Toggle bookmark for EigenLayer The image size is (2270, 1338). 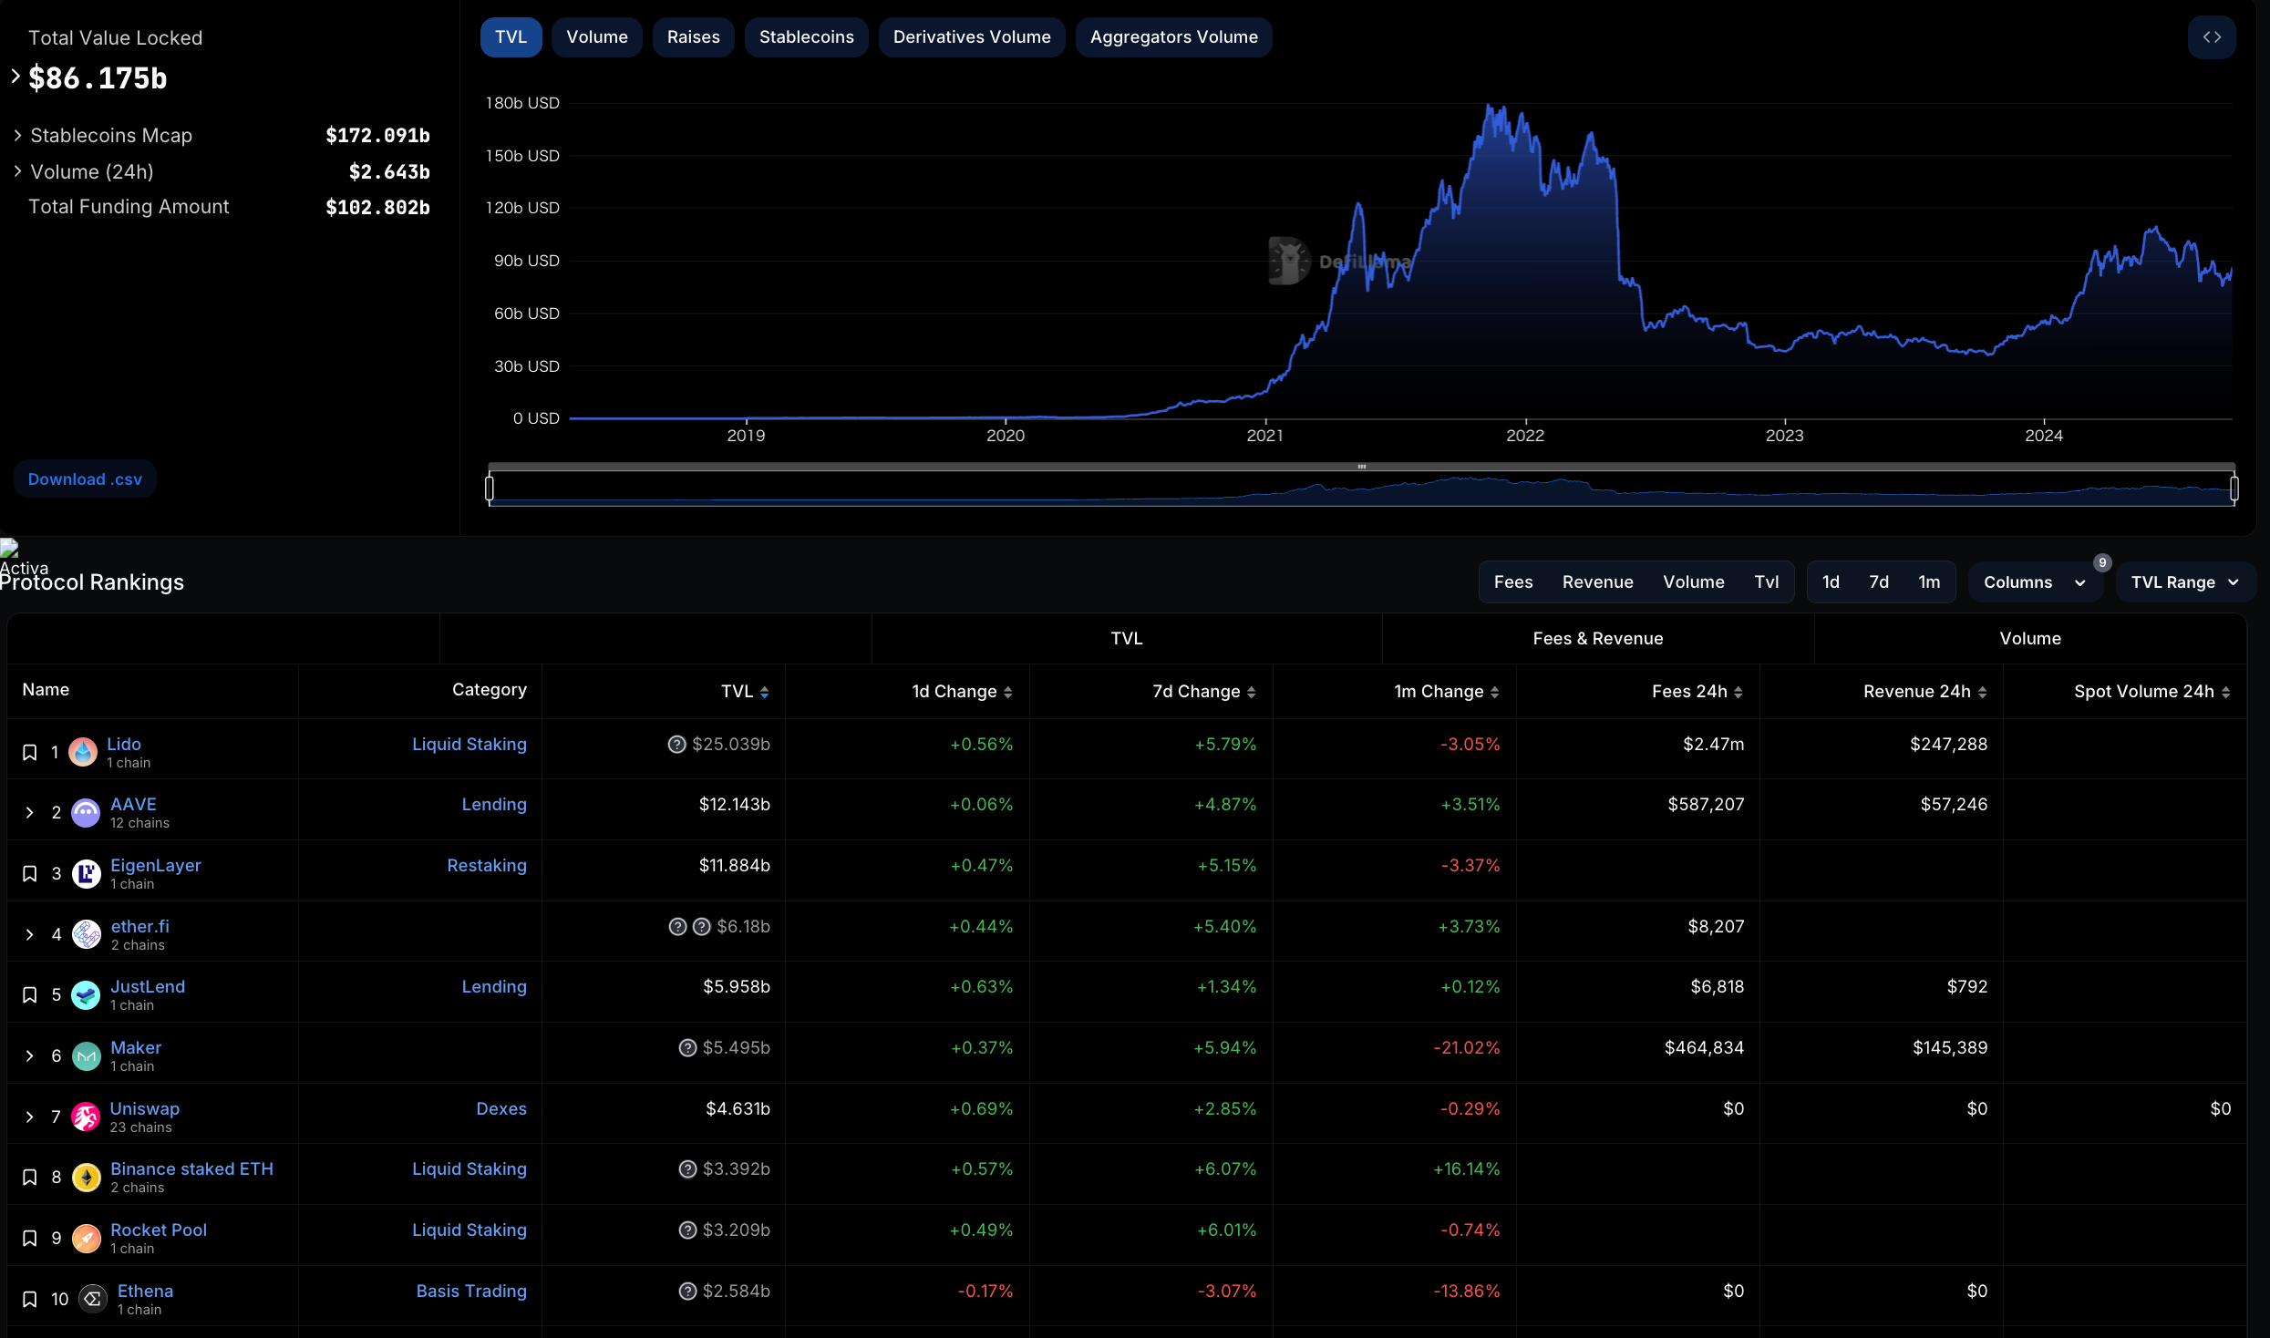[x=30, y=874]
